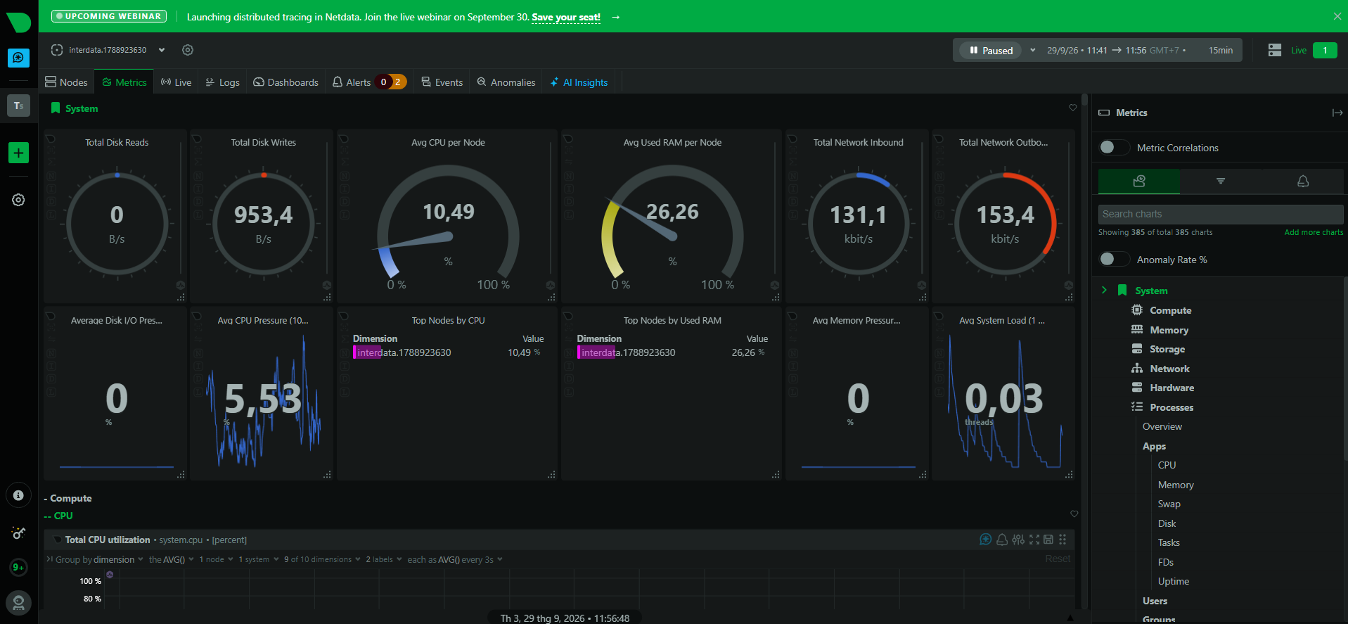
Task: Open chart settings sliders icon
Action: click(x=1018, y=540)
